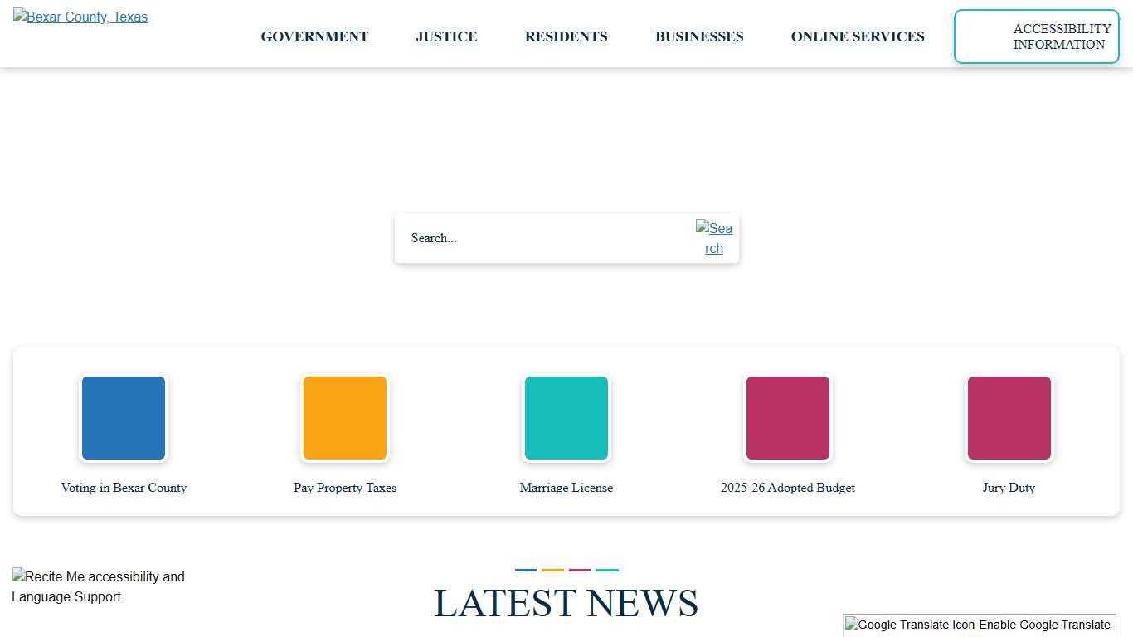Click the search magnifier icon

pos(714,238)
